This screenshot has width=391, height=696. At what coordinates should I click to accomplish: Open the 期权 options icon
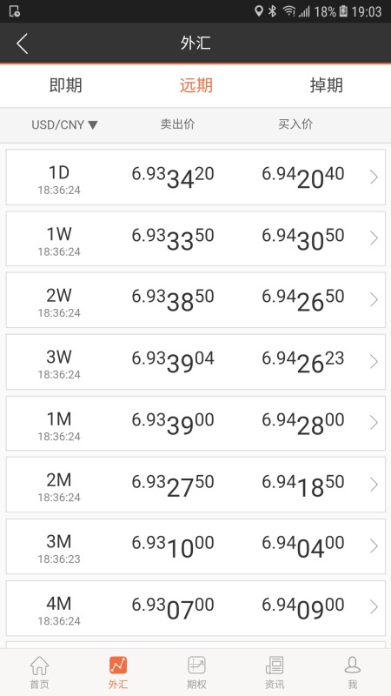pos(196,666)
